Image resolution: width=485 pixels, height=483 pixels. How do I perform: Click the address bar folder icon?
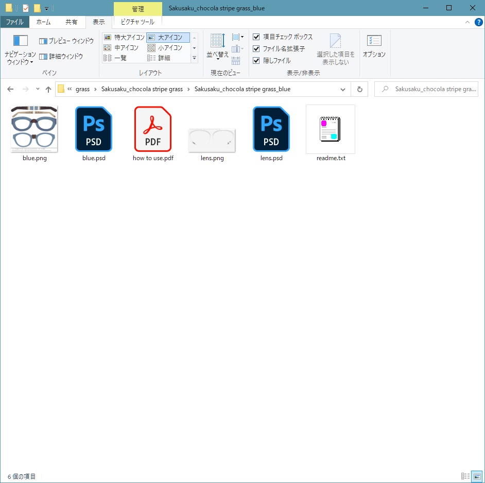click(x=61, y=89)
